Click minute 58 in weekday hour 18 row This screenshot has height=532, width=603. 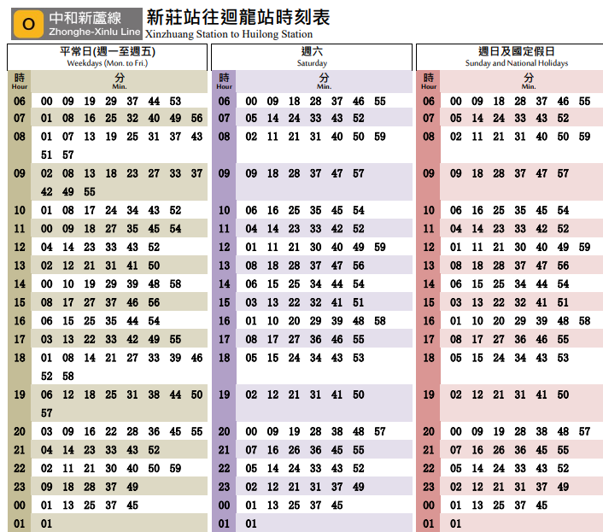click(68, 376)
